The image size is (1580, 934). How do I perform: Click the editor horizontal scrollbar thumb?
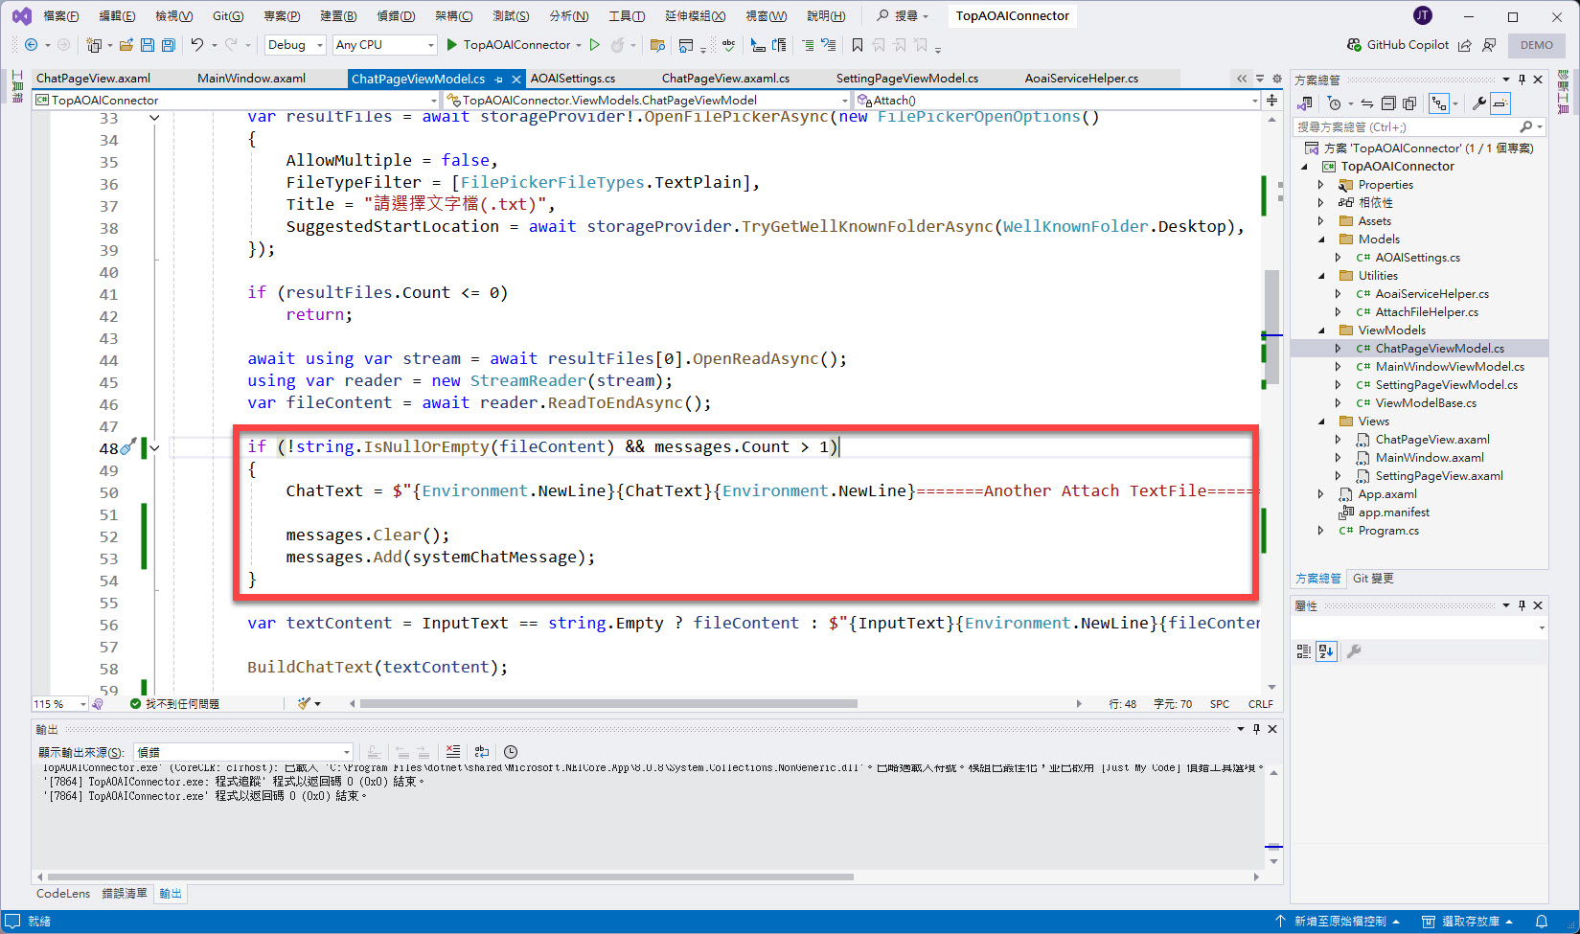point(608,704)
